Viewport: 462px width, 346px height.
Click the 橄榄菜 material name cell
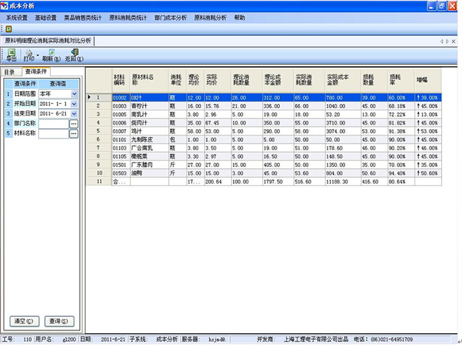pyautogui.click(x=149, y=157)
